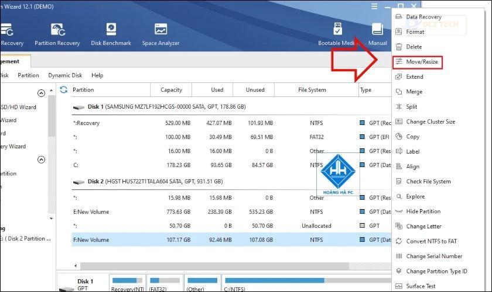Click the Label icon in context menu
Screen dimensions: 492x292
(x=399, y=151)
